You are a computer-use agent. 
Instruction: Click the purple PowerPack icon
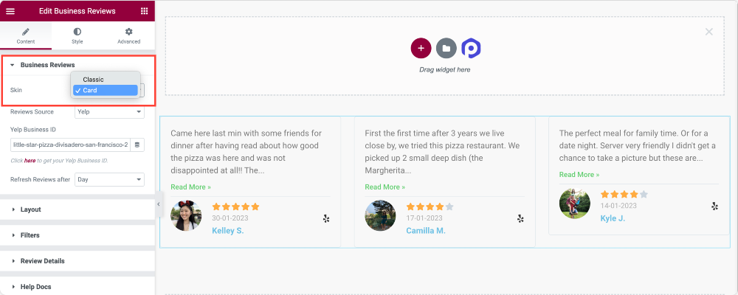click(x=471, y=48)
